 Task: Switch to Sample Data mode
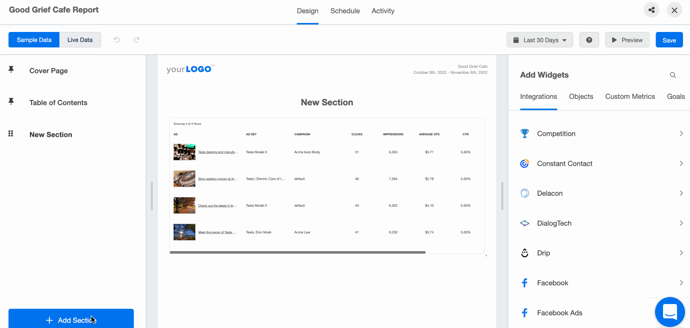pyautogui.click(x=34, y=40)
